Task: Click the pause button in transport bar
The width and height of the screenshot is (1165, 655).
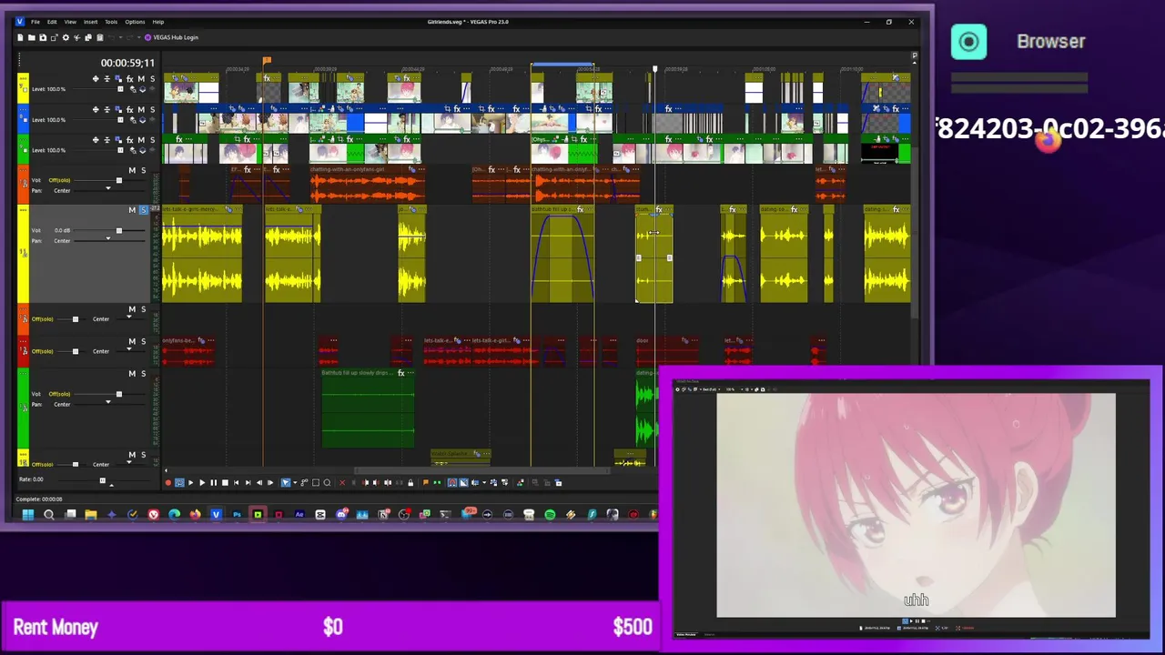Action: [x=214, y=483]
